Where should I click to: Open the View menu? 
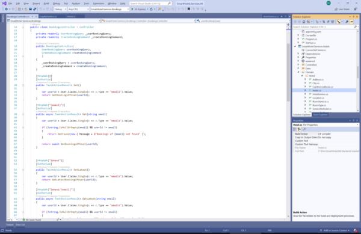point(26,4)
